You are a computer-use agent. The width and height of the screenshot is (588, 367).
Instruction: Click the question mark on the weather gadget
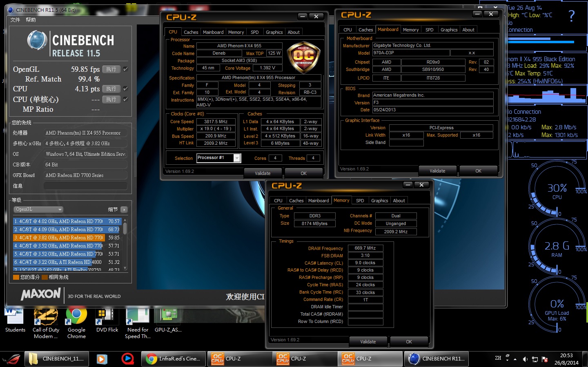coord(572,16)
